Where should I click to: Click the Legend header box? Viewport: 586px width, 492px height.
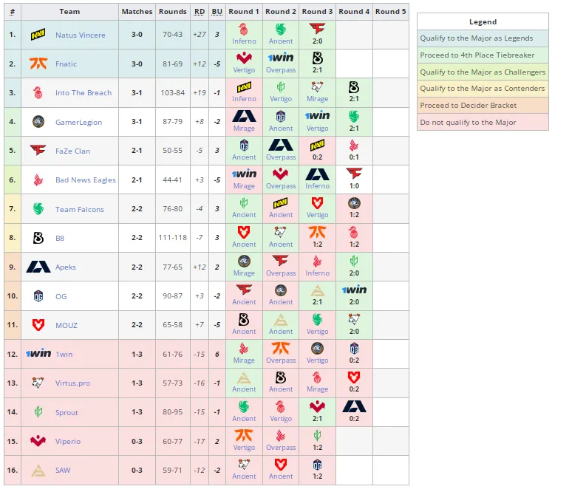pyautogui.click(x=483, y=21)
